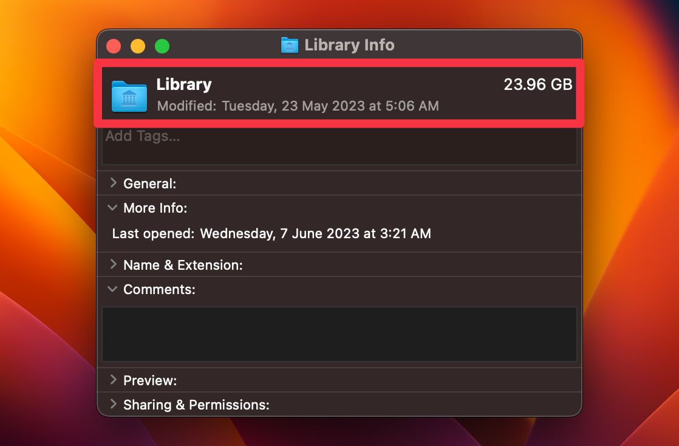This screenshot has width=679, height=446.
Task: Click the Modified date text
Action: 298,106
